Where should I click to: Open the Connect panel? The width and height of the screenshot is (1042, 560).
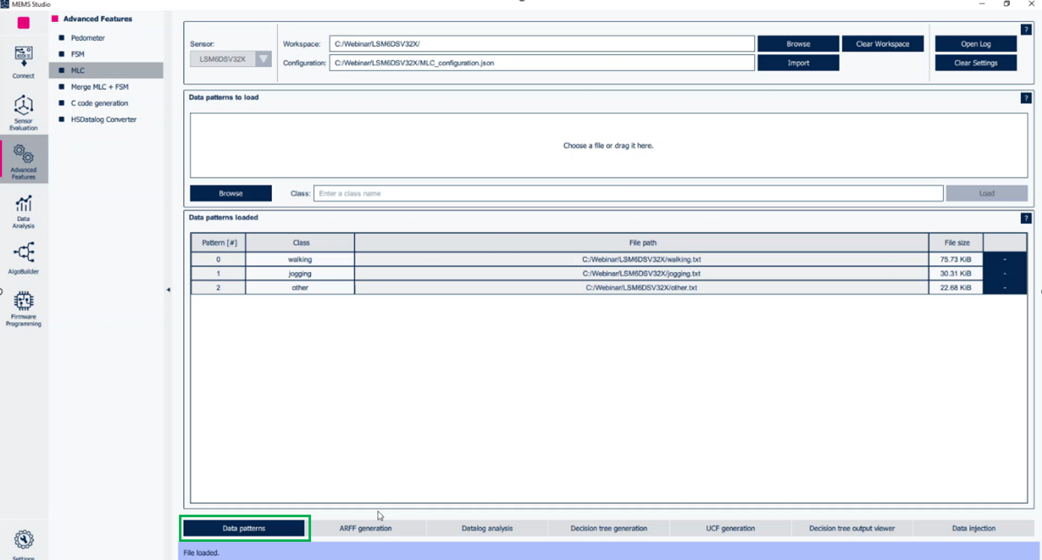23,60
